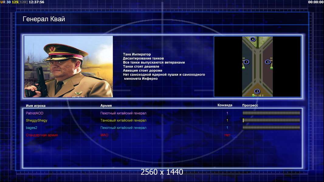Viewport: 324px width, 182px height.
Task: Click team number for bages2
Action: 227,128
